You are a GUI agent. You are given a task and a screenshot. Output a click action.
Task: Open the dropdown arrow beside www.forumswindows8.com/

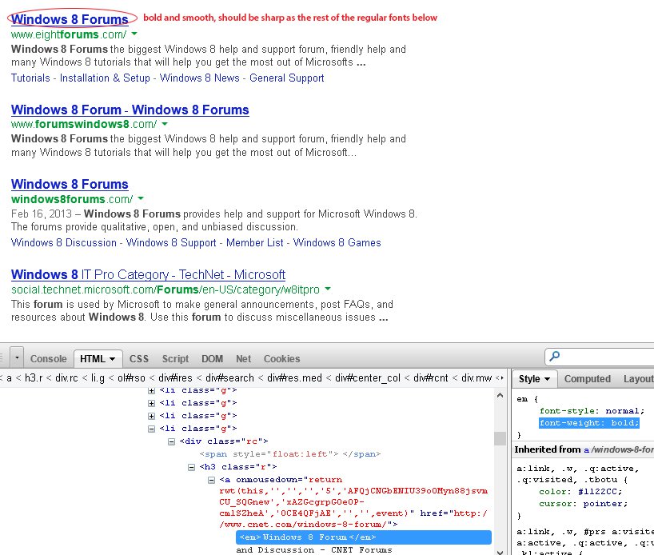[165, 123]
